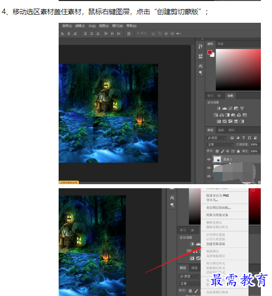Image resolution: width=272 pixels, height=296 pixels.
Task: Add a Threshold adjustment
Action: coord(231,121)
